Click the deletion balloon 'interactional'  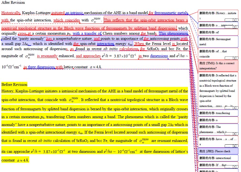click(x=218, y=158)
